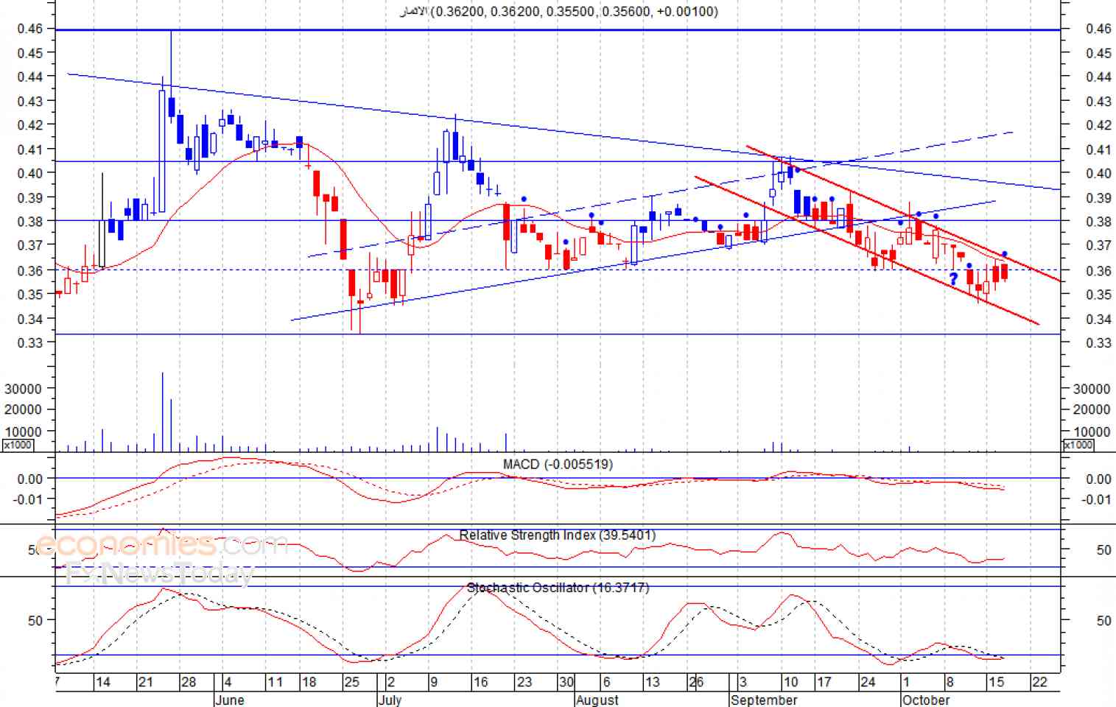Select 0.33 on the right price axis
Screen dimensions: 1116x707
click(x=1098, y=342)
